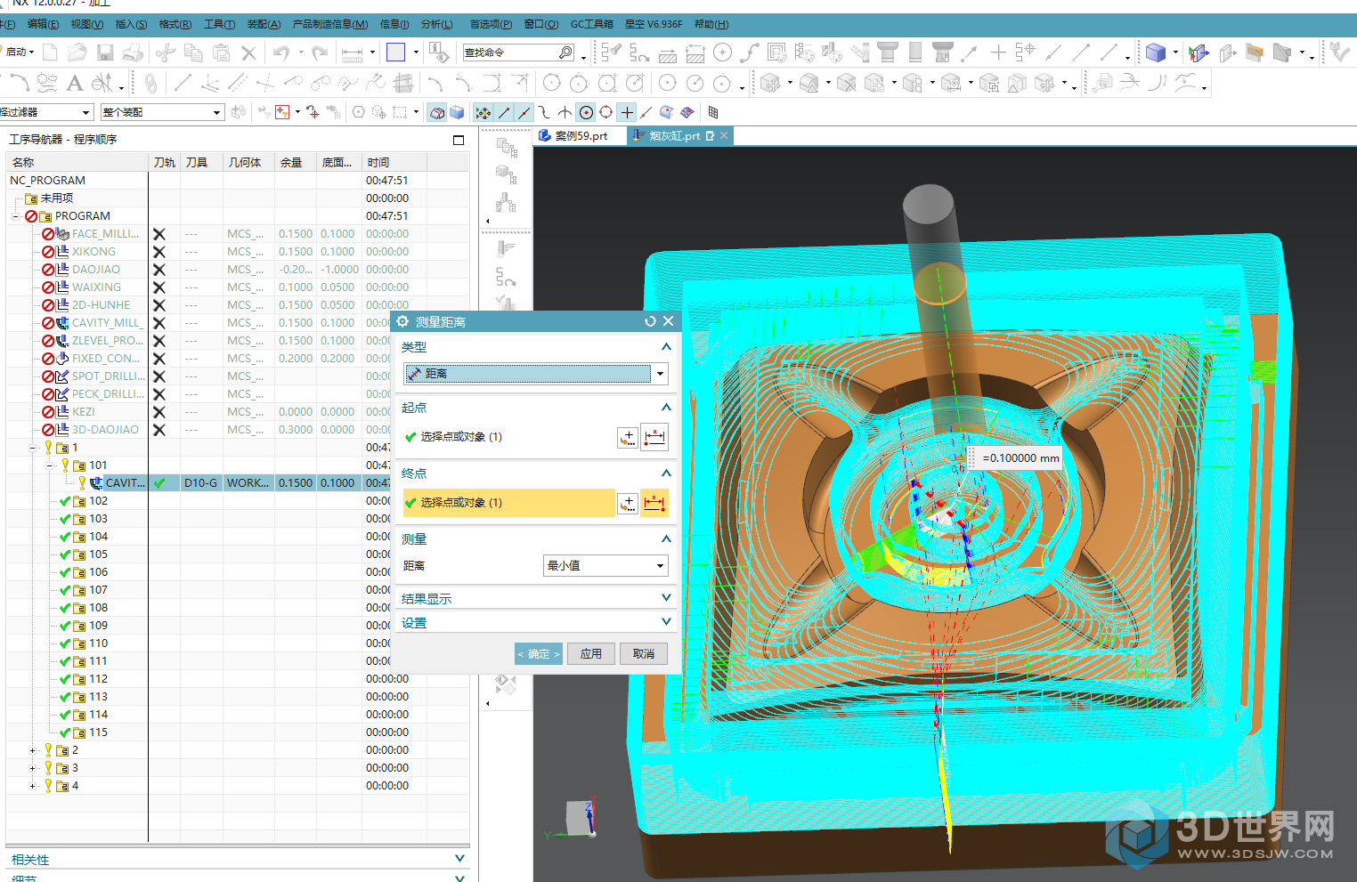Viewport: 1357px width, 882px height.
Task: Open the 分析(L) menu
Action: tap(436, 24)
